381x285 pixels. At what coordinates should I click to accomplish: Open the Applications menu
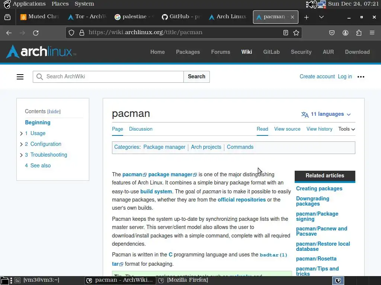pos(29,4)
